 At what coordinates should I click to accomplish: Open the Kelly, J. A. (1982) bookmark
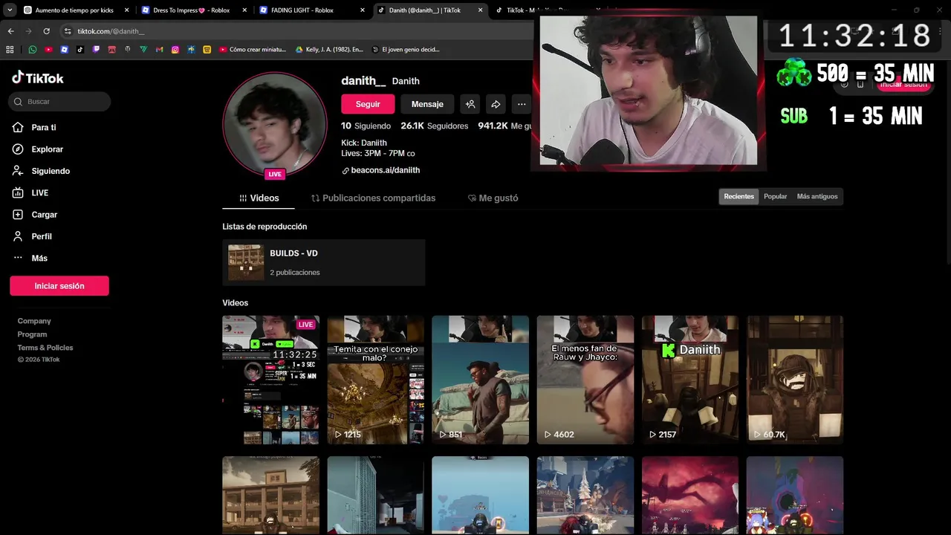click(329, 50)
